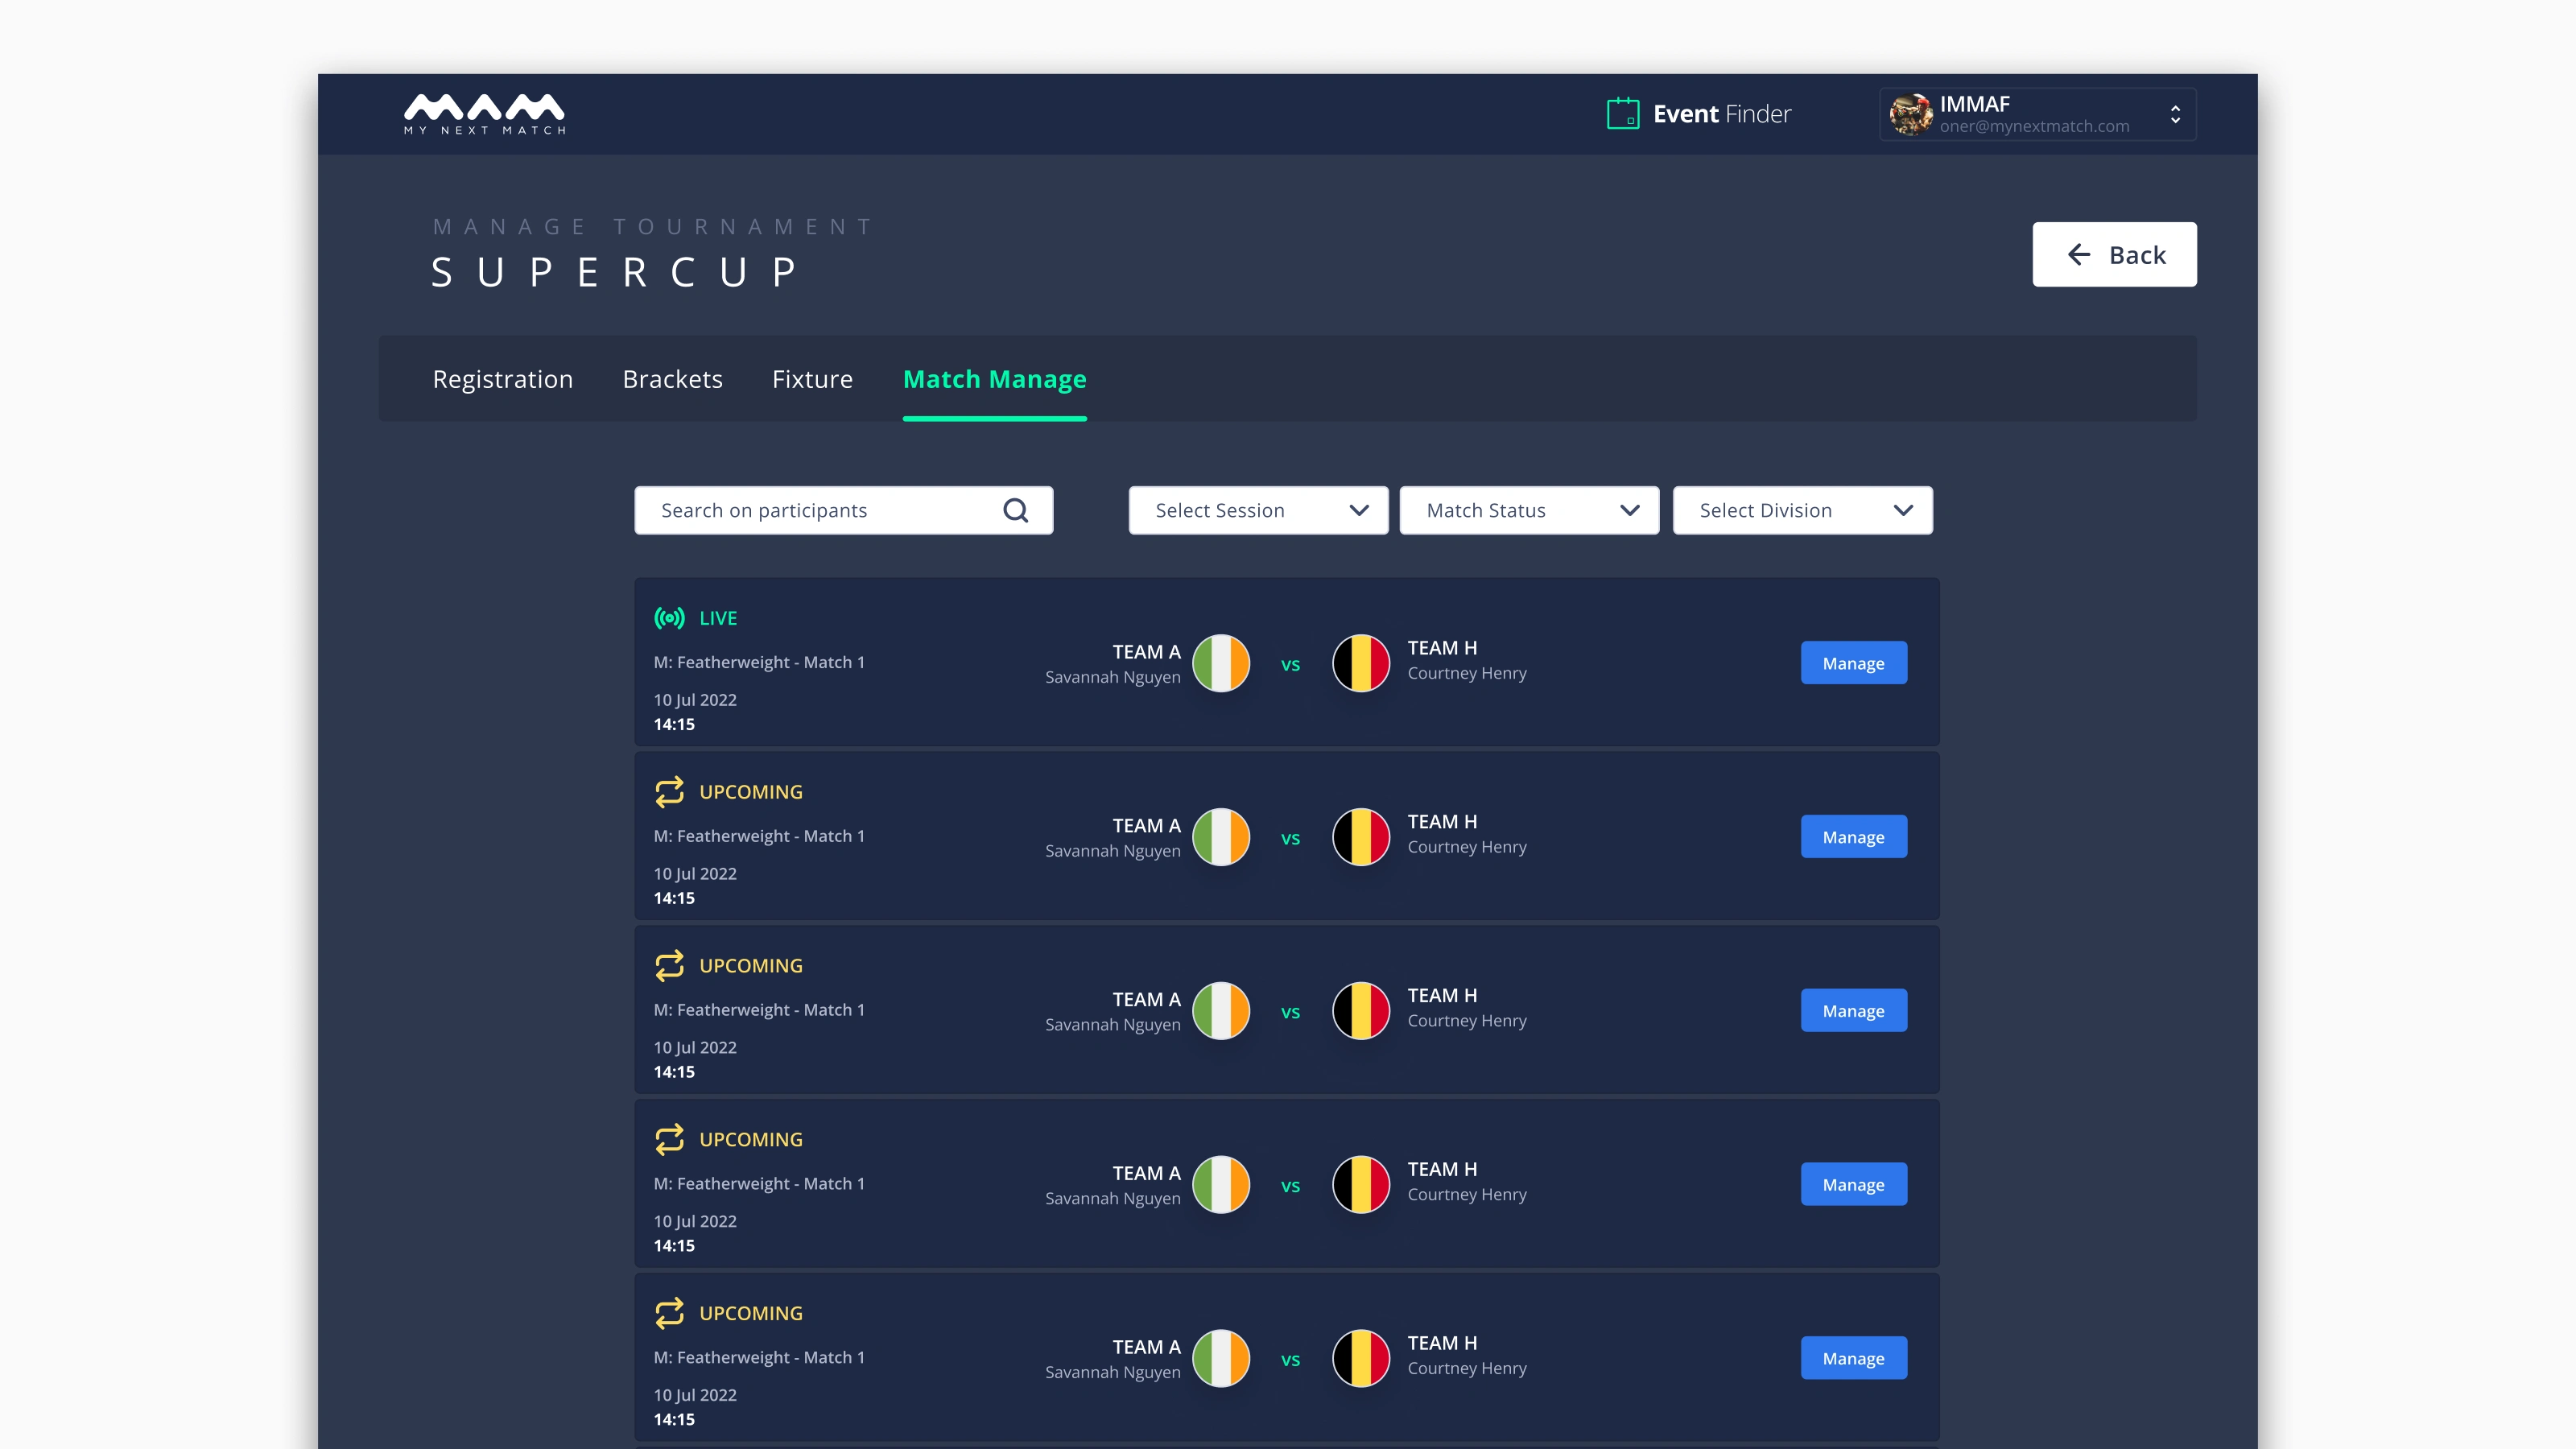2576x1449 pixels.
Task: Click M: Featherweight - Match 1 in LIVE row
Action: click(x=759, y=662)
